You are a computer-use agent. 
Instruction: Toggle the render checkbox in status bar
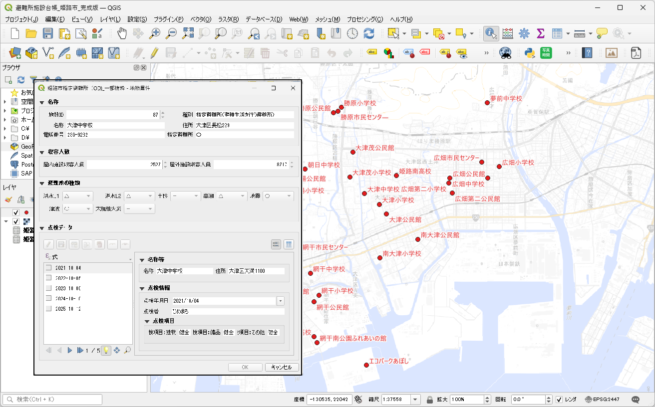click(559, 400)
